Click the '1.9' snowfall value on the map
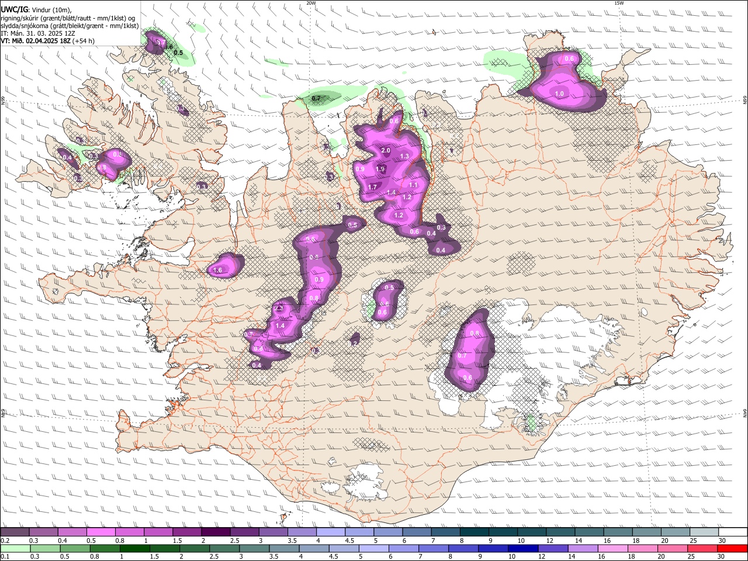 (x=380, y=169)
